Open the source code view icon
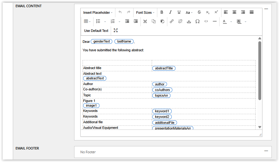 206,22
